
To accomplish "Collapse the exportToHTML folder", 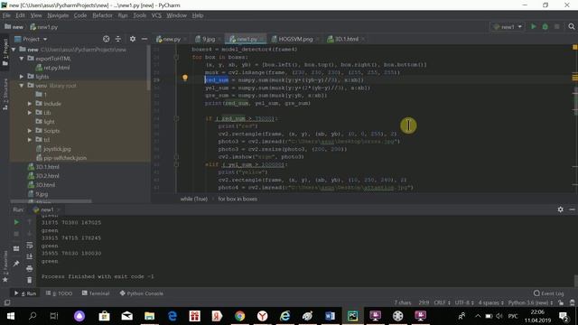I will click(x=22, y=59).
